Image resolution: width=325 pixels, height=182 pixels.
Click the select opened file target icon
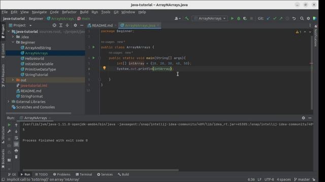54,25
